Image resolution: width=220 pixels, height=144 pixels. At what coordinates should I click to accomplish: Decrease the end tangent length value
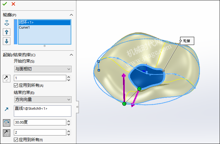[x=69, y=134]
